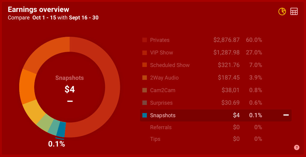Select the Privates legend color square
Screen dimensions: 306x157
pyautogui.click(x=145, y=40)
